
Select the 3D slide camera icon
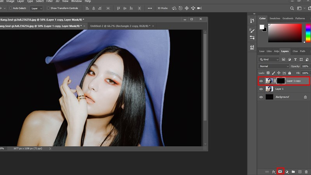click(193, 8)
